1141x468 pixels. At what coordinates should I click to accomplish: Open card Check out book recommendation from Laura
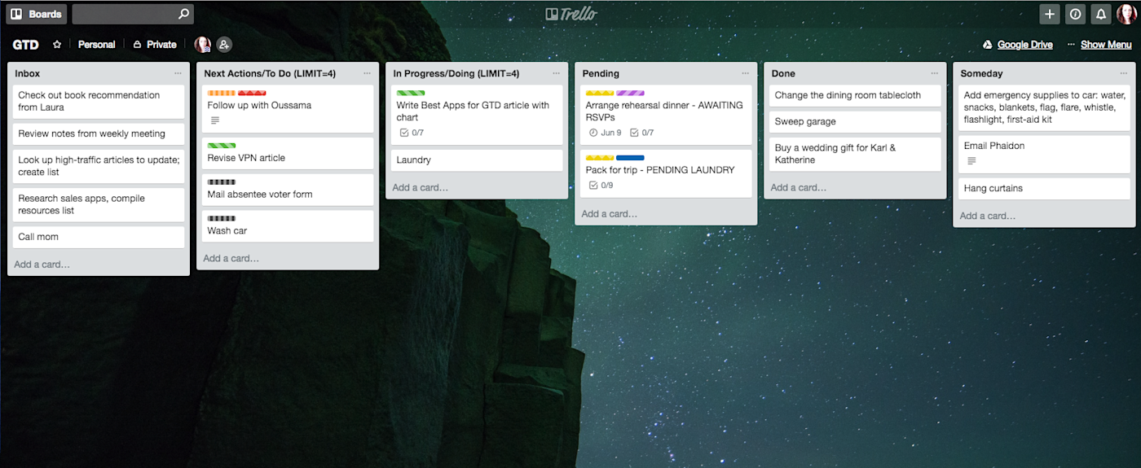click(x=99, y=101)
